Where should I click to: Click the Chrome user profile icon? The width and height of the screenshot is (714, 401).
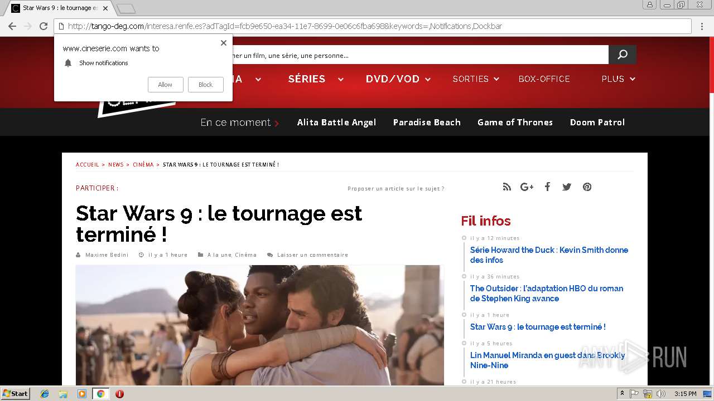pos(649,4)
